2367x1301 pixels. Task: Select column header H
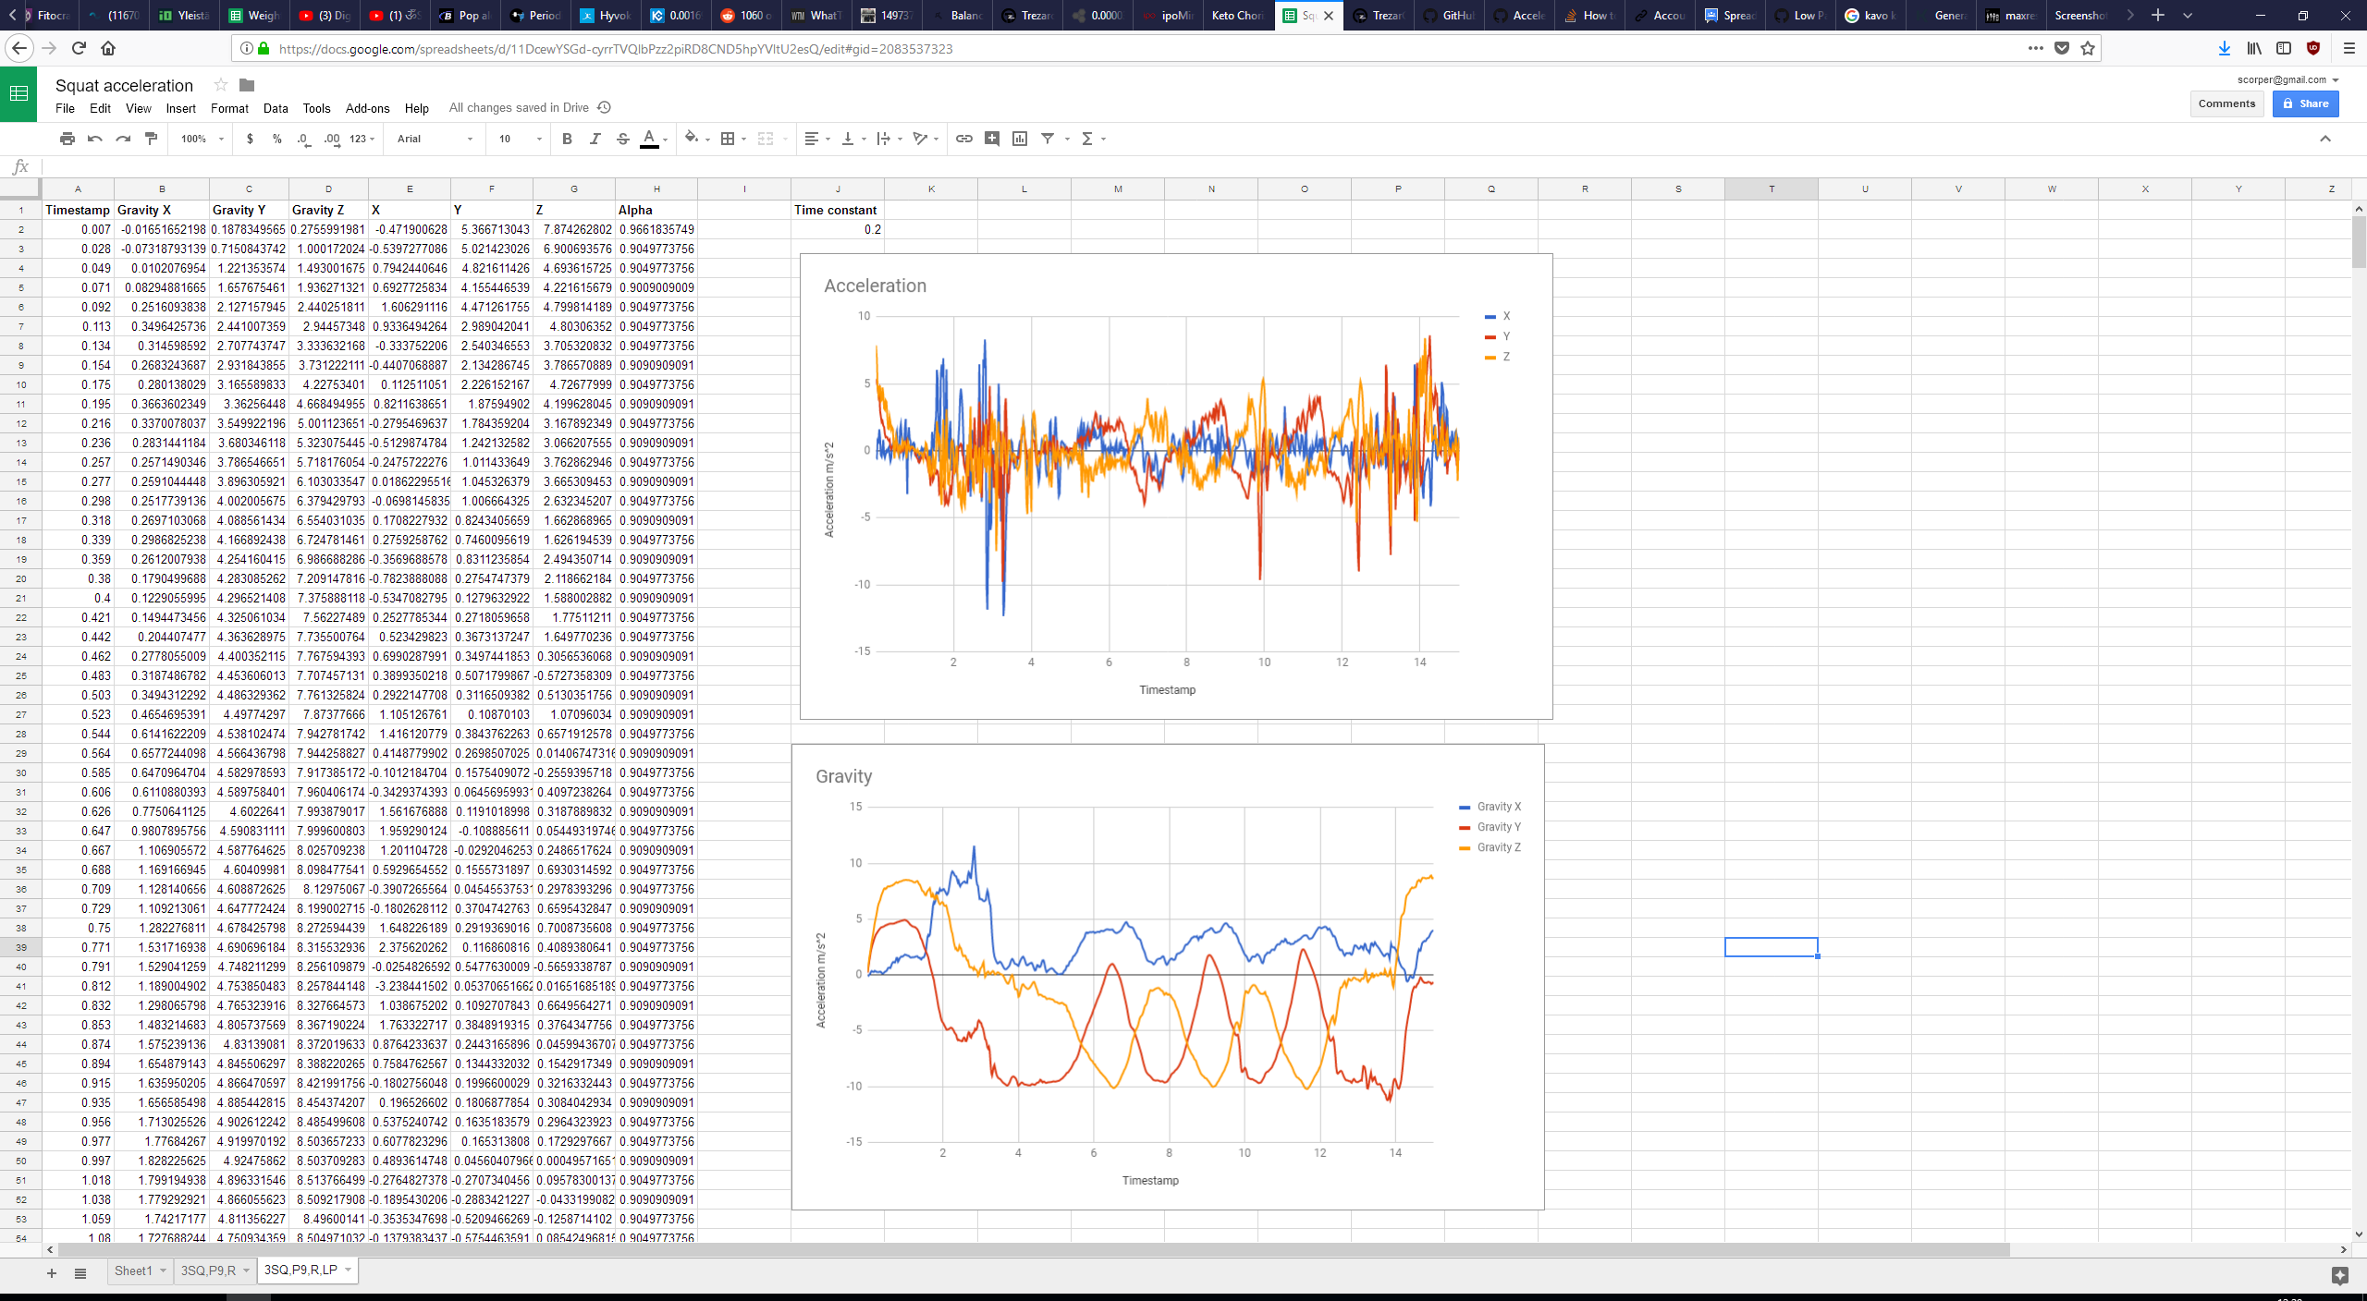click(656, 188)
